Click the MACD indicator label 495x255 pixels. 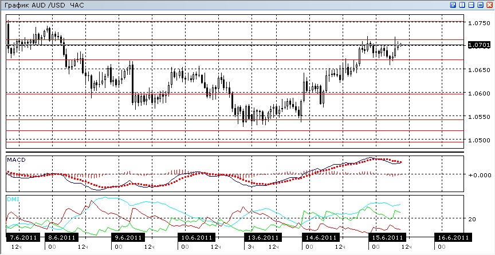pyautogui.click(x=16, y=160)
